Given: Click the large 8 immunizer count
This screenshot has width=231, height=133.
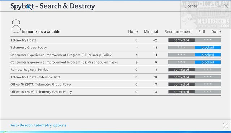Looking at the screenshot, I should coord(16,26).
